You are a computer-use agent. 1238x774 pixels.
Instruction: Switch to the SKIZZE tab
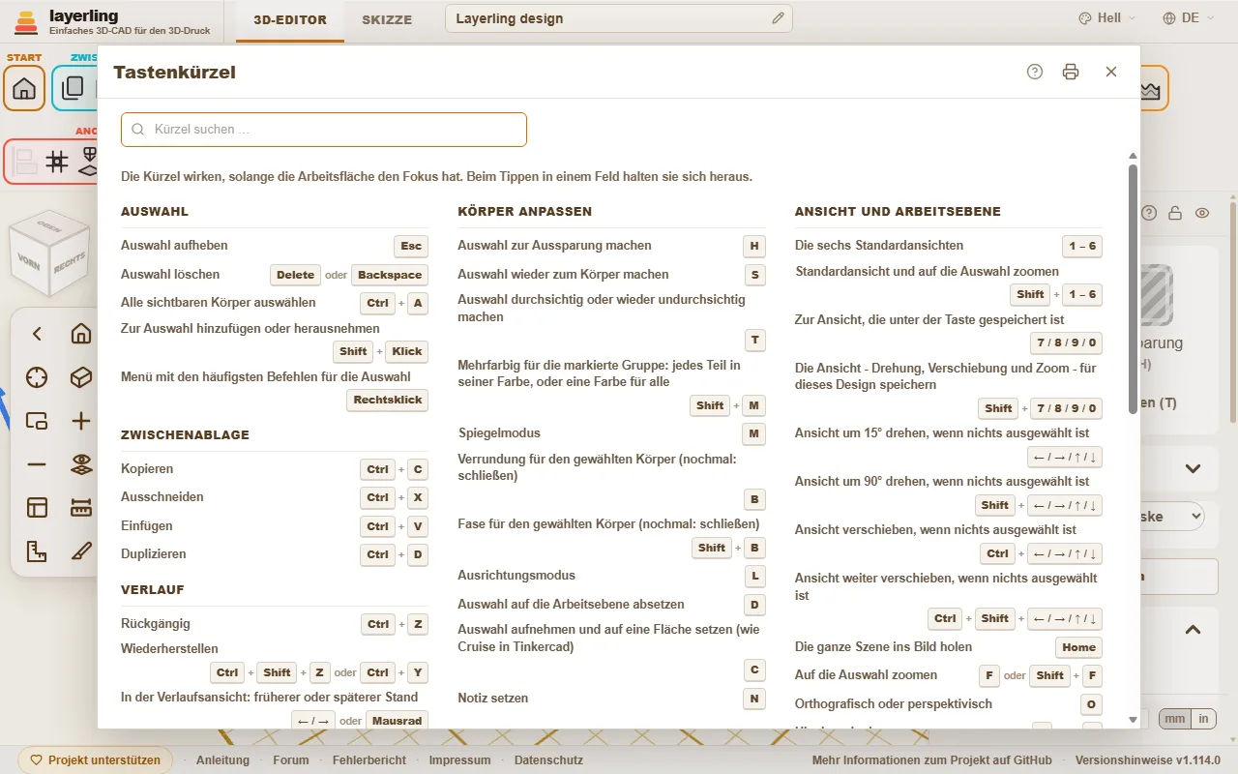pos(387,19)
